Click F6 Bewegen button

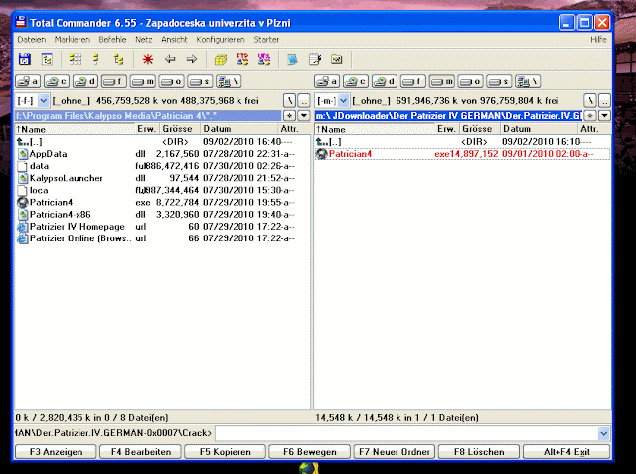pos(310,452)
